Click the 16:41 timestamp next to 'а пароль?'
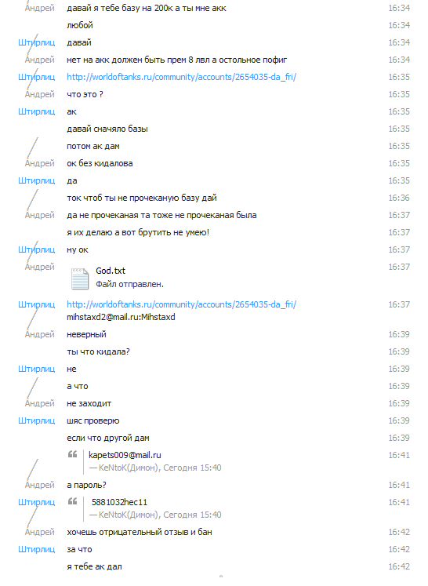The image size is (428, 586). point(399,485)
